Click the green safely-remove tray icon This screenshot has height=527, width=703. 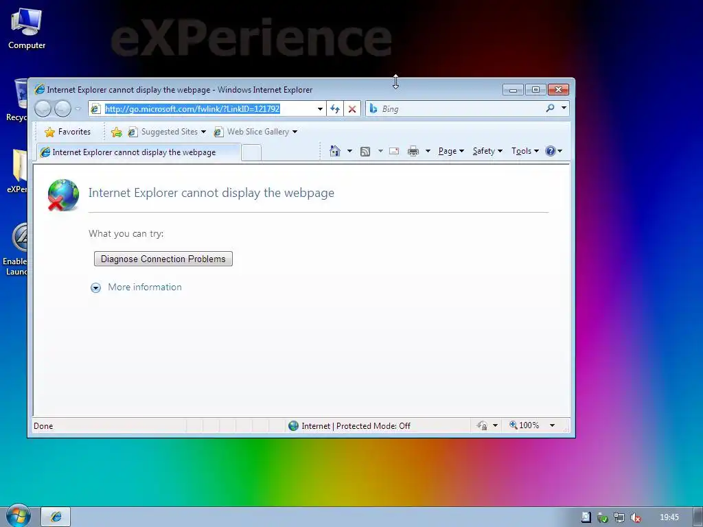coord(602,517)
